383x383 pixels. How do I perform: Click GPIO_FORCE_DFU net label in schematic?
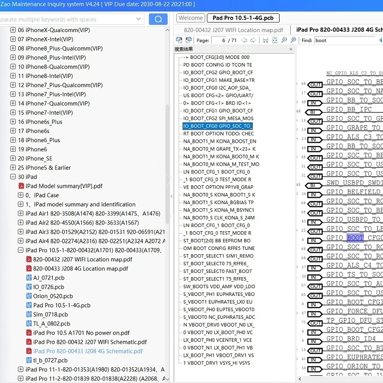[x=354, y=311]
